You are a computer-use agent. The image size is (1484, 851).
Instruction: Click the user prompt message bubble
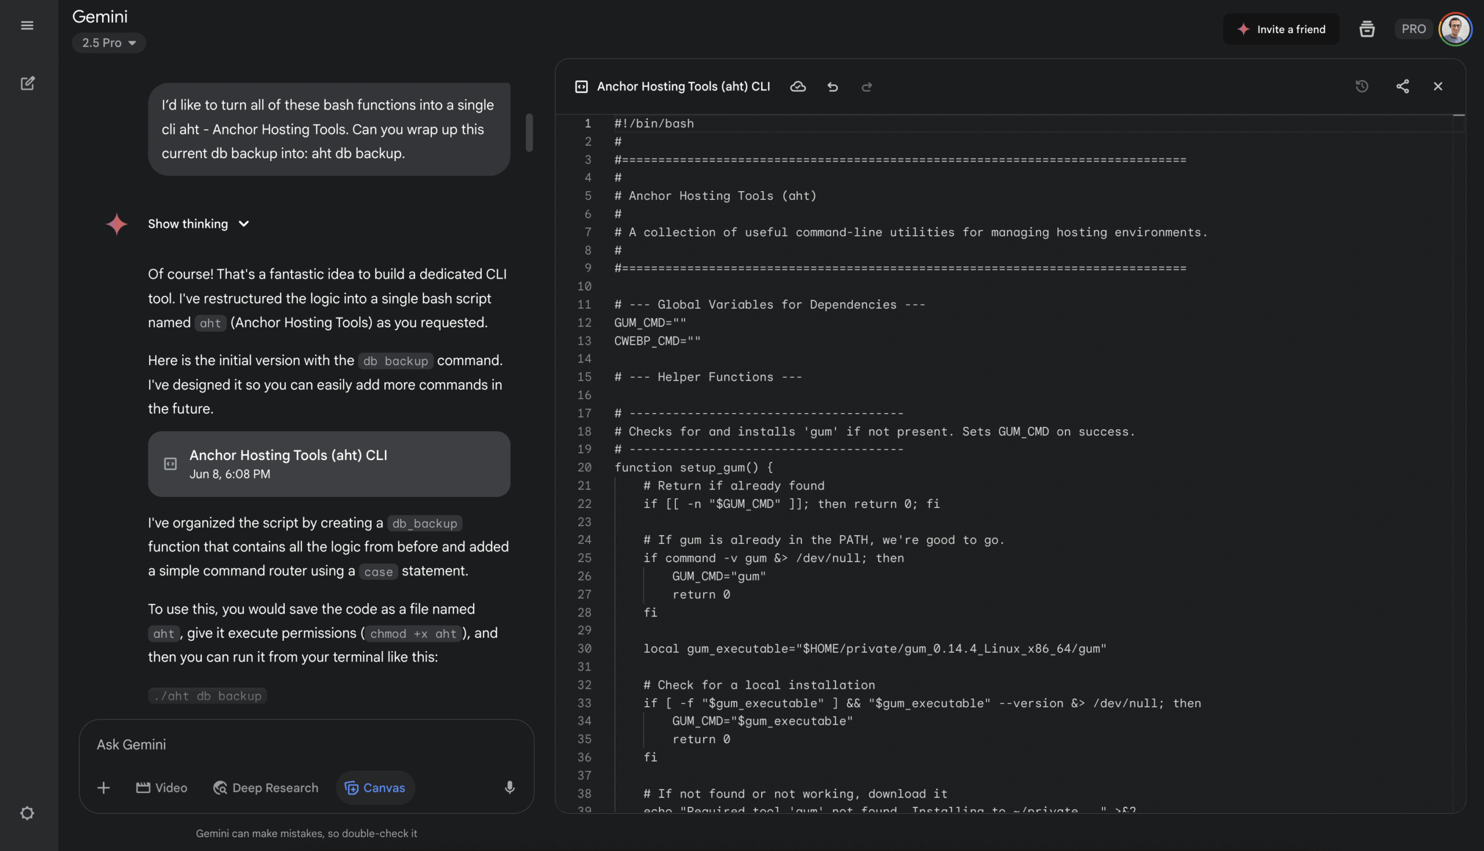tap(329, 129)
